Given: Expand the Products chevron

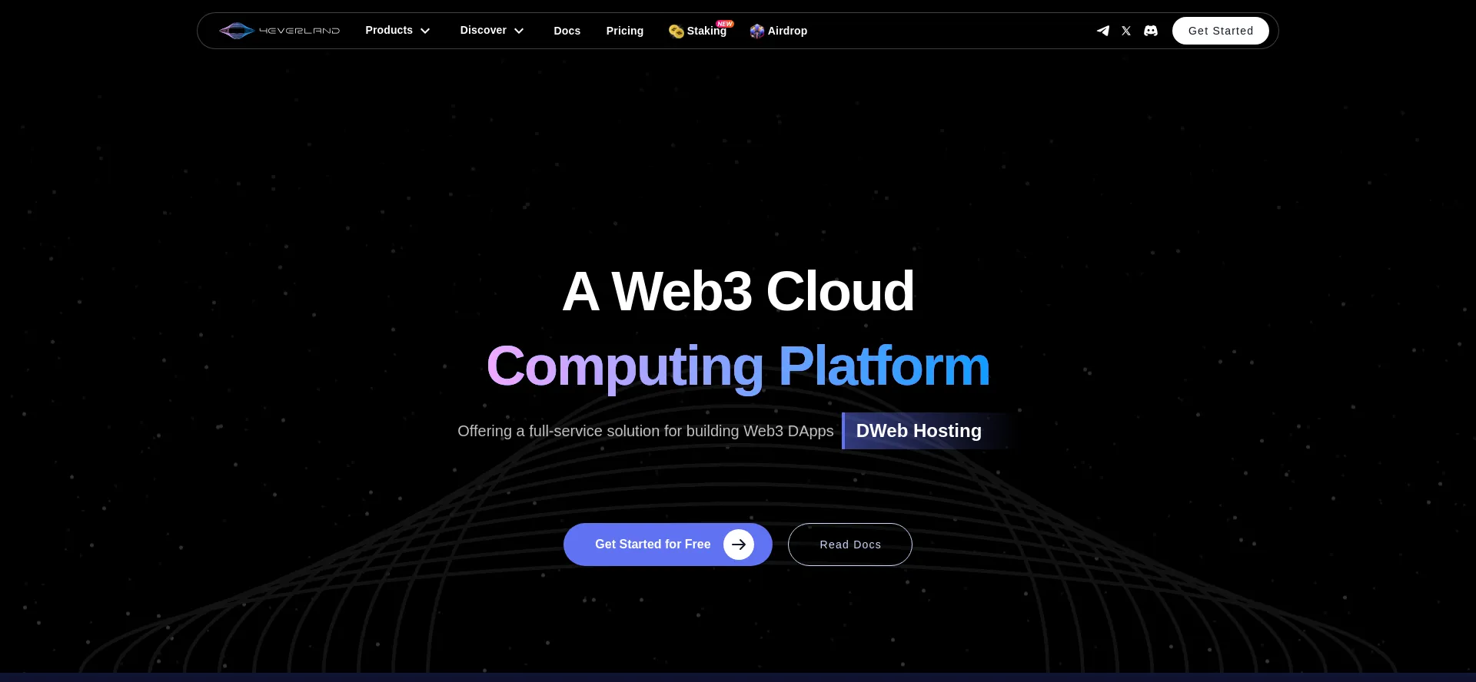Looking at the screenshot, I should pyautogui.click(x=425, y=31).
